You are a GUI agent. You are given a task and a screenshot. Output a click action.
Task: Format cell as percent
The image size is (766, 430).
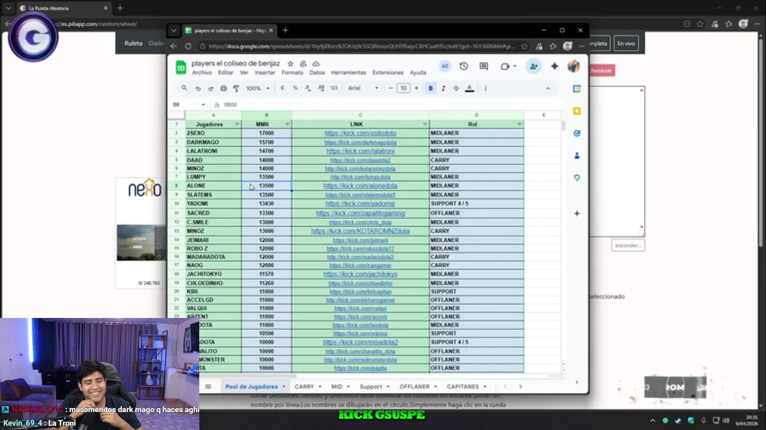(x=295, y=88)
